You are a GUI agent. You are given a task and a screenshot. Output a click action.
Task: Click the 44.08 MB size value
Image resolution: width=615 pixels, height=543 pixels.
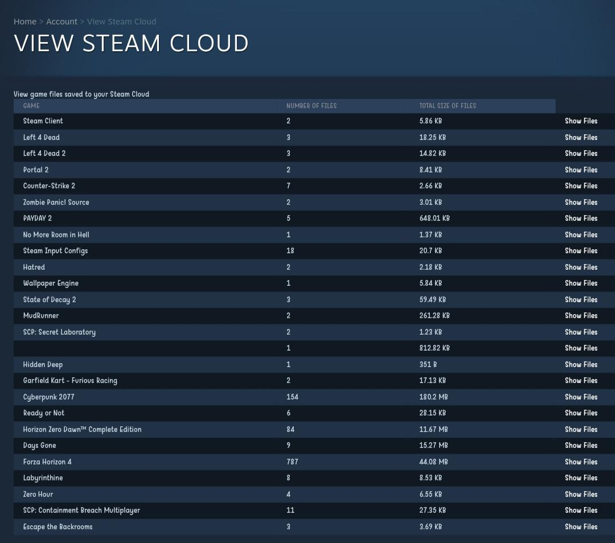coord(433,462)
